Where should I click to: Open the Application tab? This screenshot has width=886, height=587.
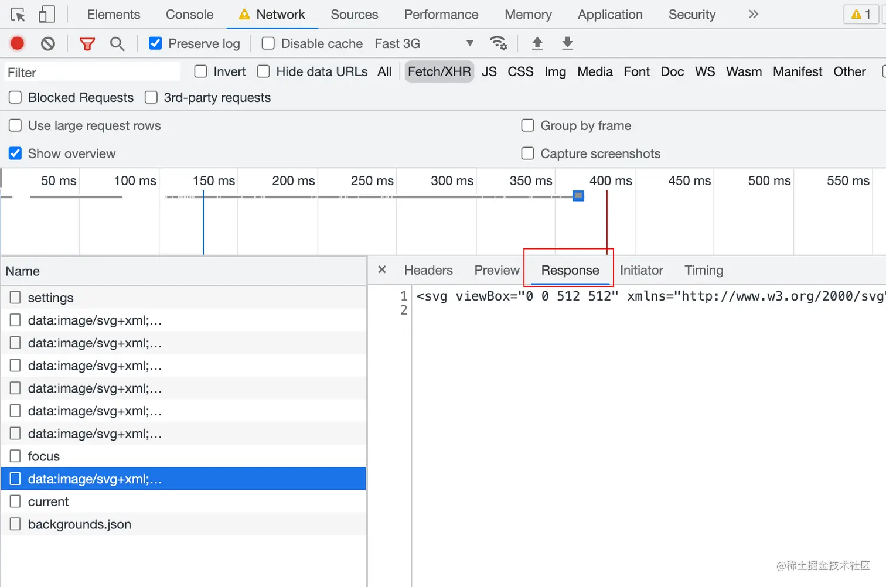coord(610,15)
